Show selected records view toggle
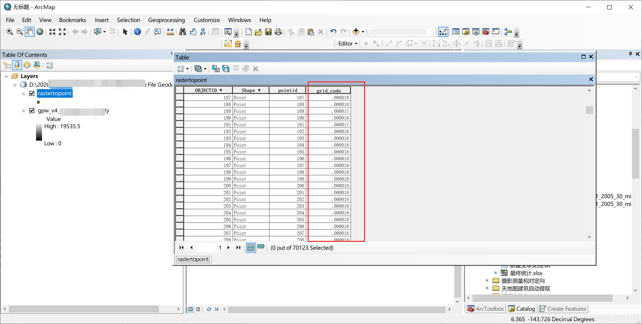 (261, 247)
